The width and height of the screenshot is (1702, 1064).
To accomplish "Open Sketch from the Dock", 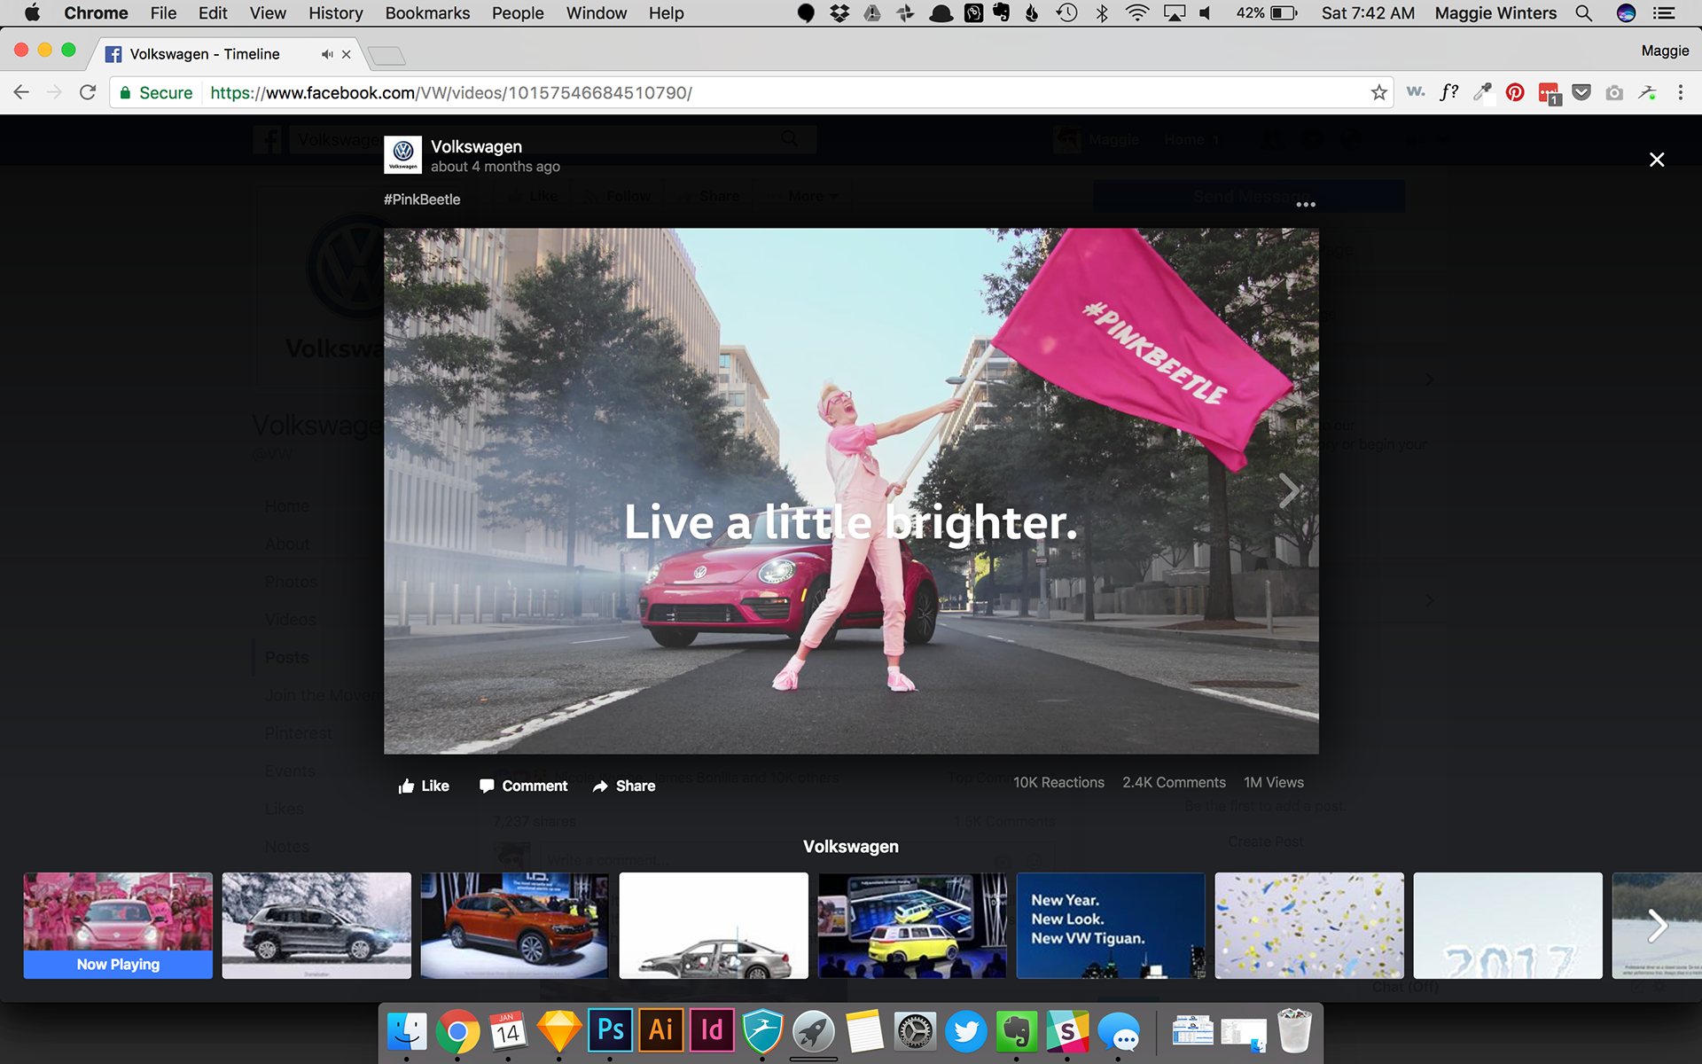I will [x=559, y=1031].
